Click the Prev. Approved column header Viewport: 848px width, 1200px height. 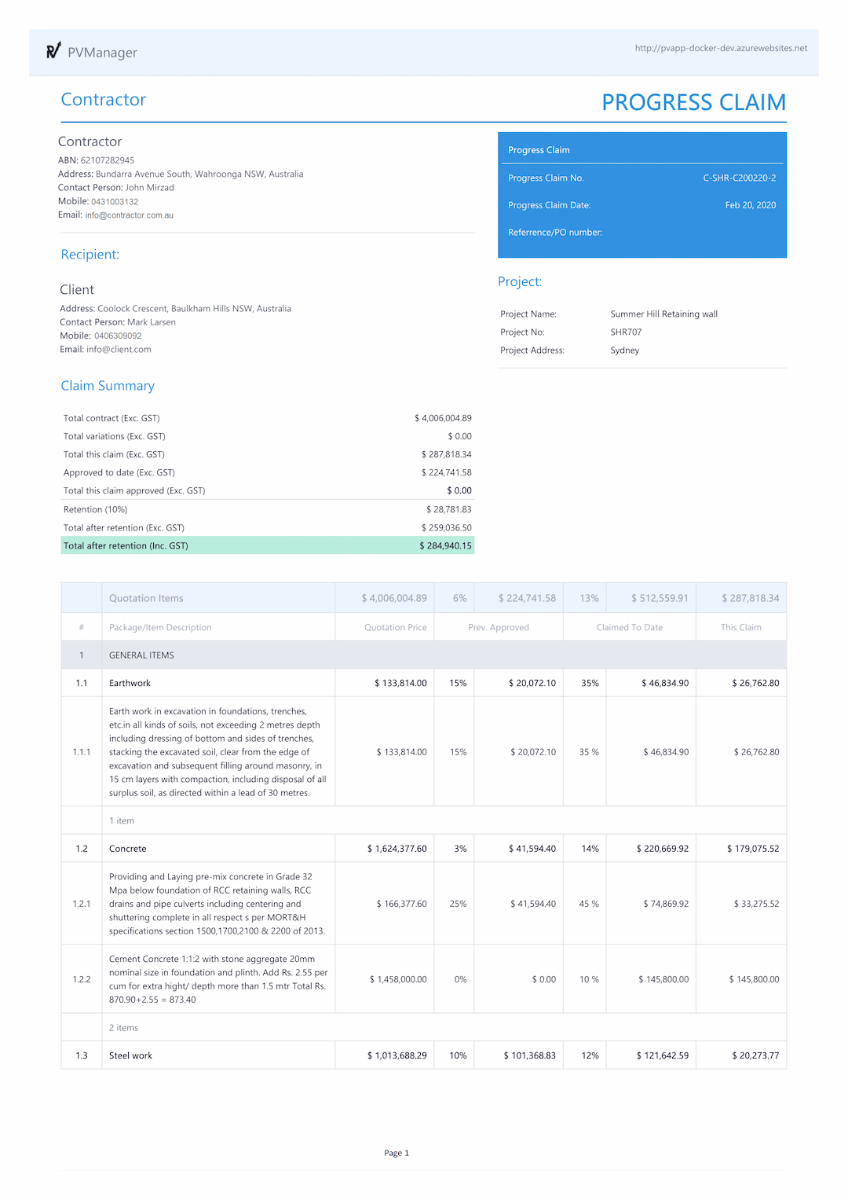coord(499,627)
